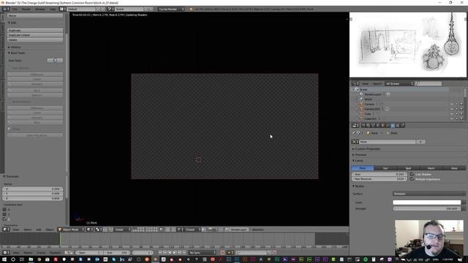Toggle the Multiple Importance checkbox
This screenshot has width=468, height=263.
(x=412, y=179)
